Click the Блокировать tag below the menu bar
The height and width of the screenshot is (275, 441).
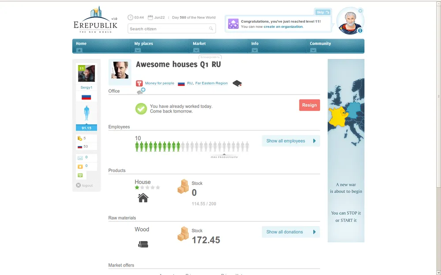coord(210,57)
